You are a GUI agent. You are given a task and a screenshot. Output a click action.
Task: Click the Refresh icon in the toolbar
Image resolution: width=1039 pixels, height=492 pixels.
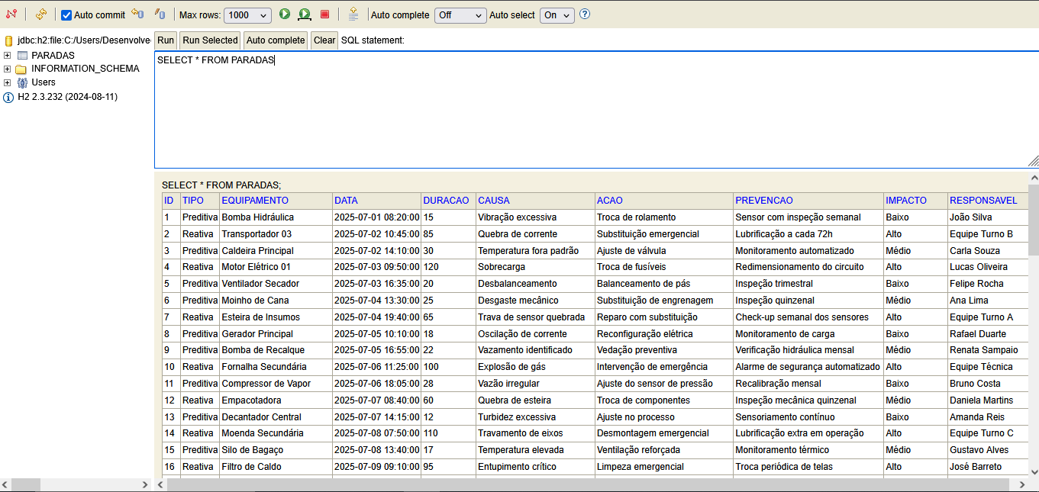click(x=41, y=14)
